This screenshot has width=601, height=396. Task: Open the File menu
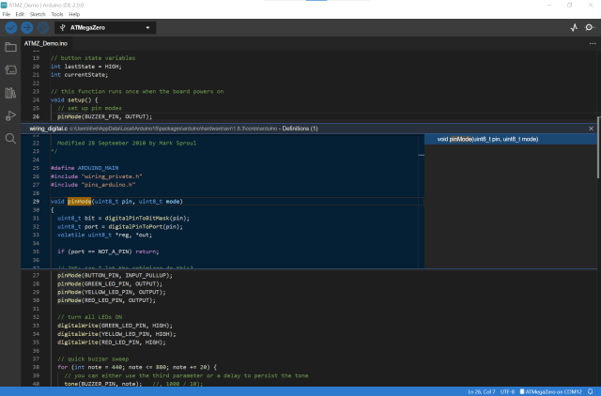tap(8, 15)
